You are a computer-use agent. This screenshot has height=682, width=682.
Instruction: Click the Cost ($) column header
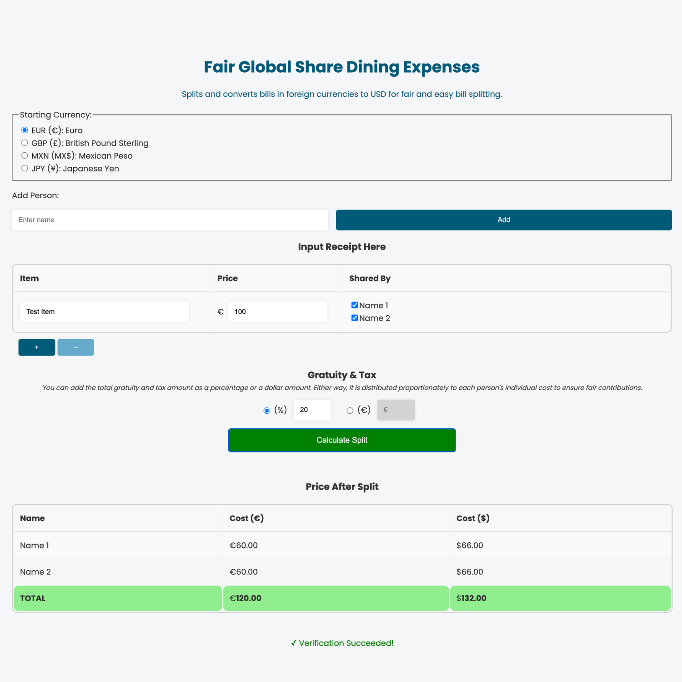pos(473,518)
